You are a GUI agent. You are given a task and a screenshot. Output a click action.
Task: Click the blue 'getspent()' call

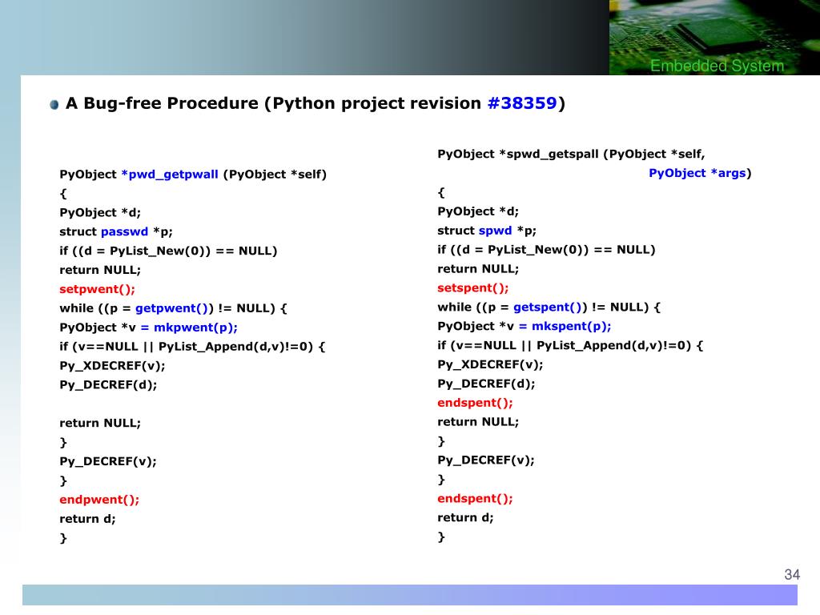(548, 307)
